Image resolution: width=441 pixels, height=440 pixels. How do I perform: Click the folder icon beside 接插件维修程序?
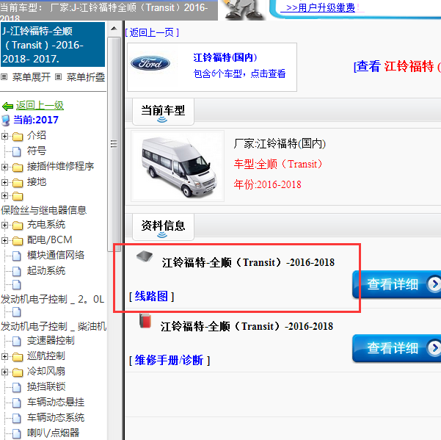pyautogui.click(x=18, y=167)
